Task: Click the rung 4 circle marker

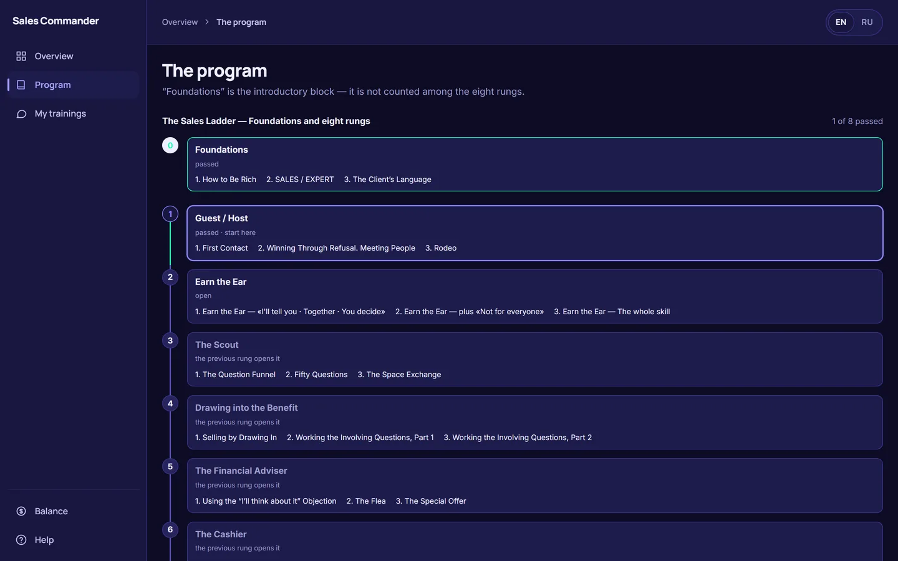Action: [170, 403]
